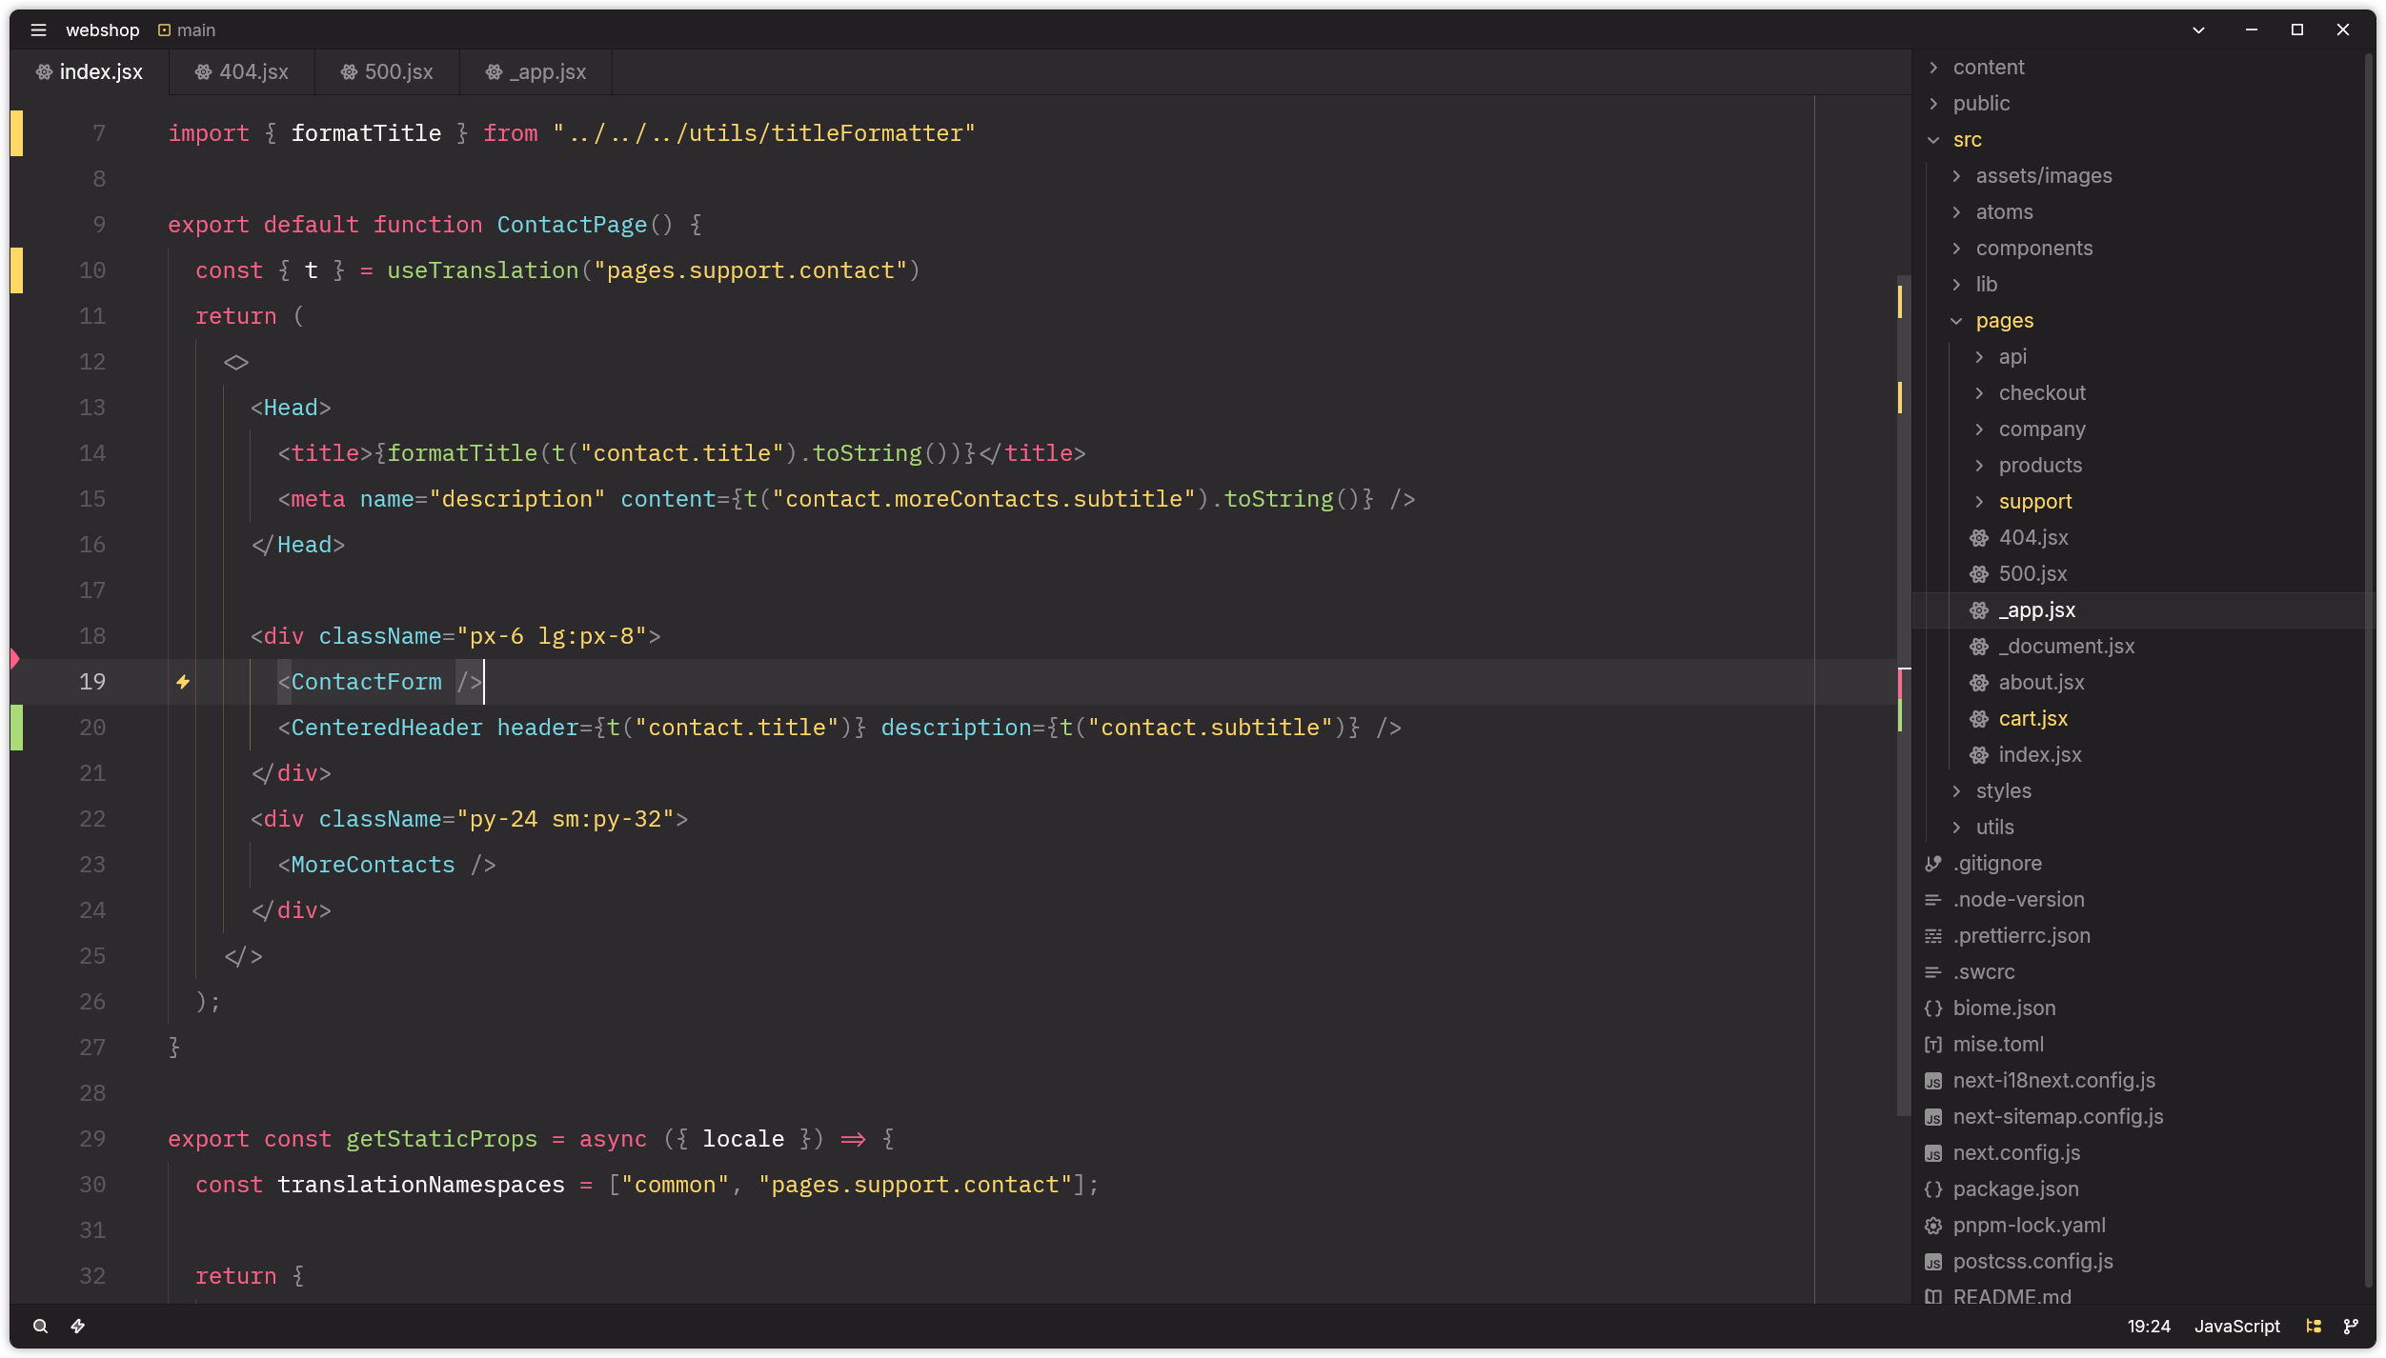Click the webshop project name

[102, 30]
